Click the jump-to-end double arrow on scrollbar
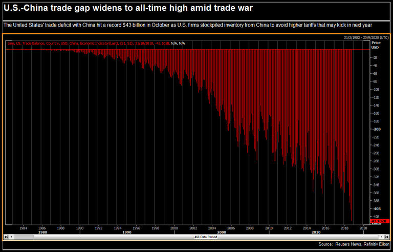Viewport: 393px width, 252px height. click(387, 237)
